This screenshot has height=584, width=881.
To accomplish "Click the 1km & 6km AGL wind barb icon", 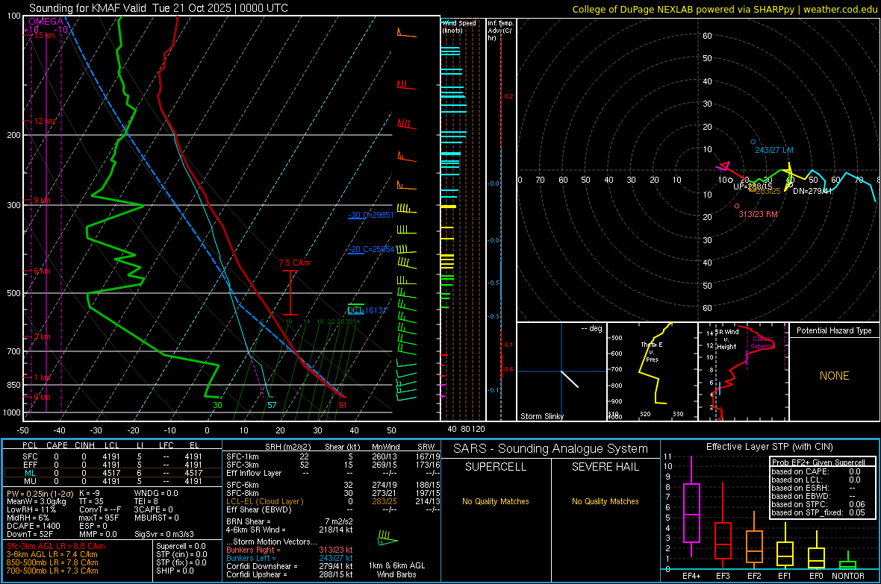I will click(387, 538).
